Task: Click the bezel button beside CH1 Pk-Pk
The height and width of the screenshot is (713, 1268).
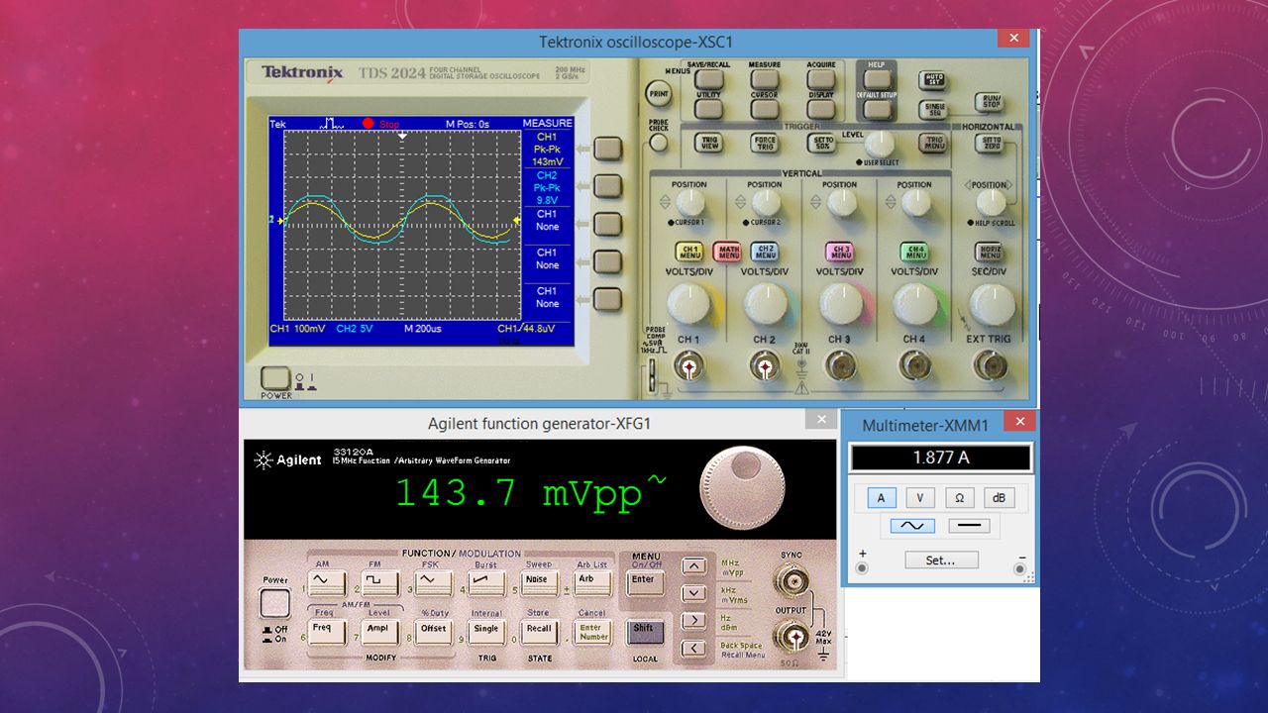Action: tap(607, 150)
